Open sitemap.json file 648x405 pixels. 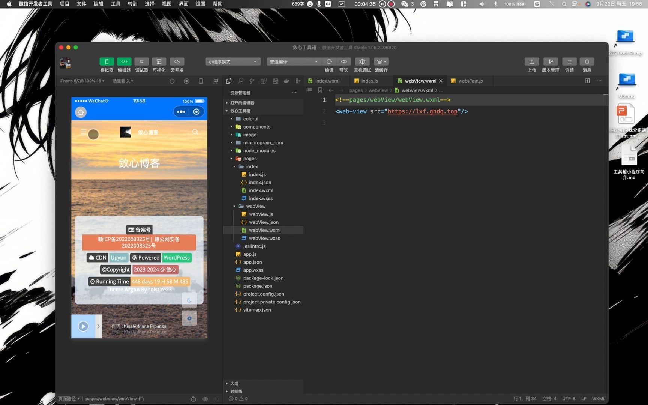263,310
